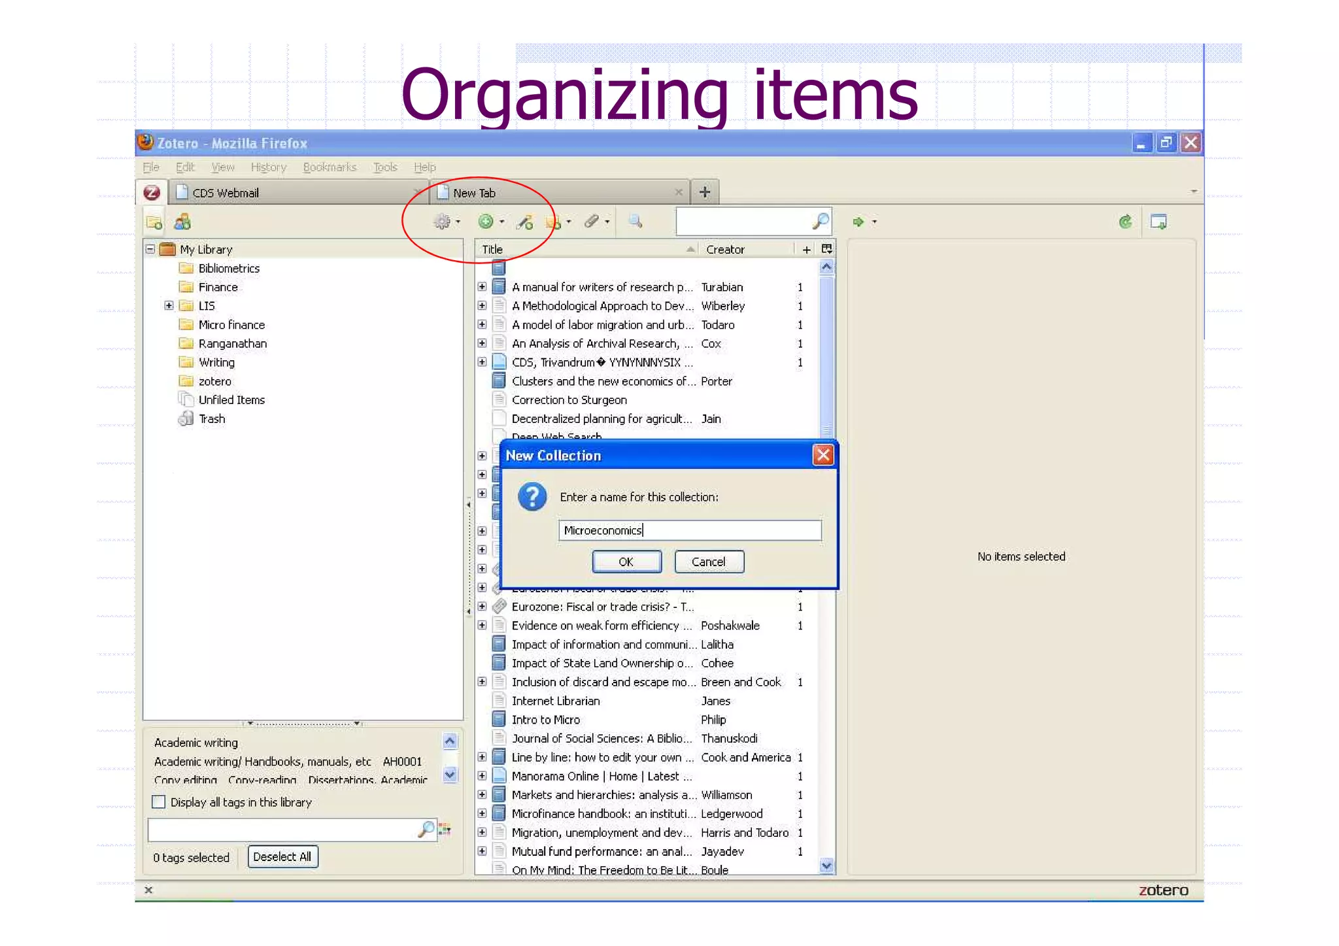Collapse the My Library tree
This screenshot has height=946, width=1339.
point(150,249)
